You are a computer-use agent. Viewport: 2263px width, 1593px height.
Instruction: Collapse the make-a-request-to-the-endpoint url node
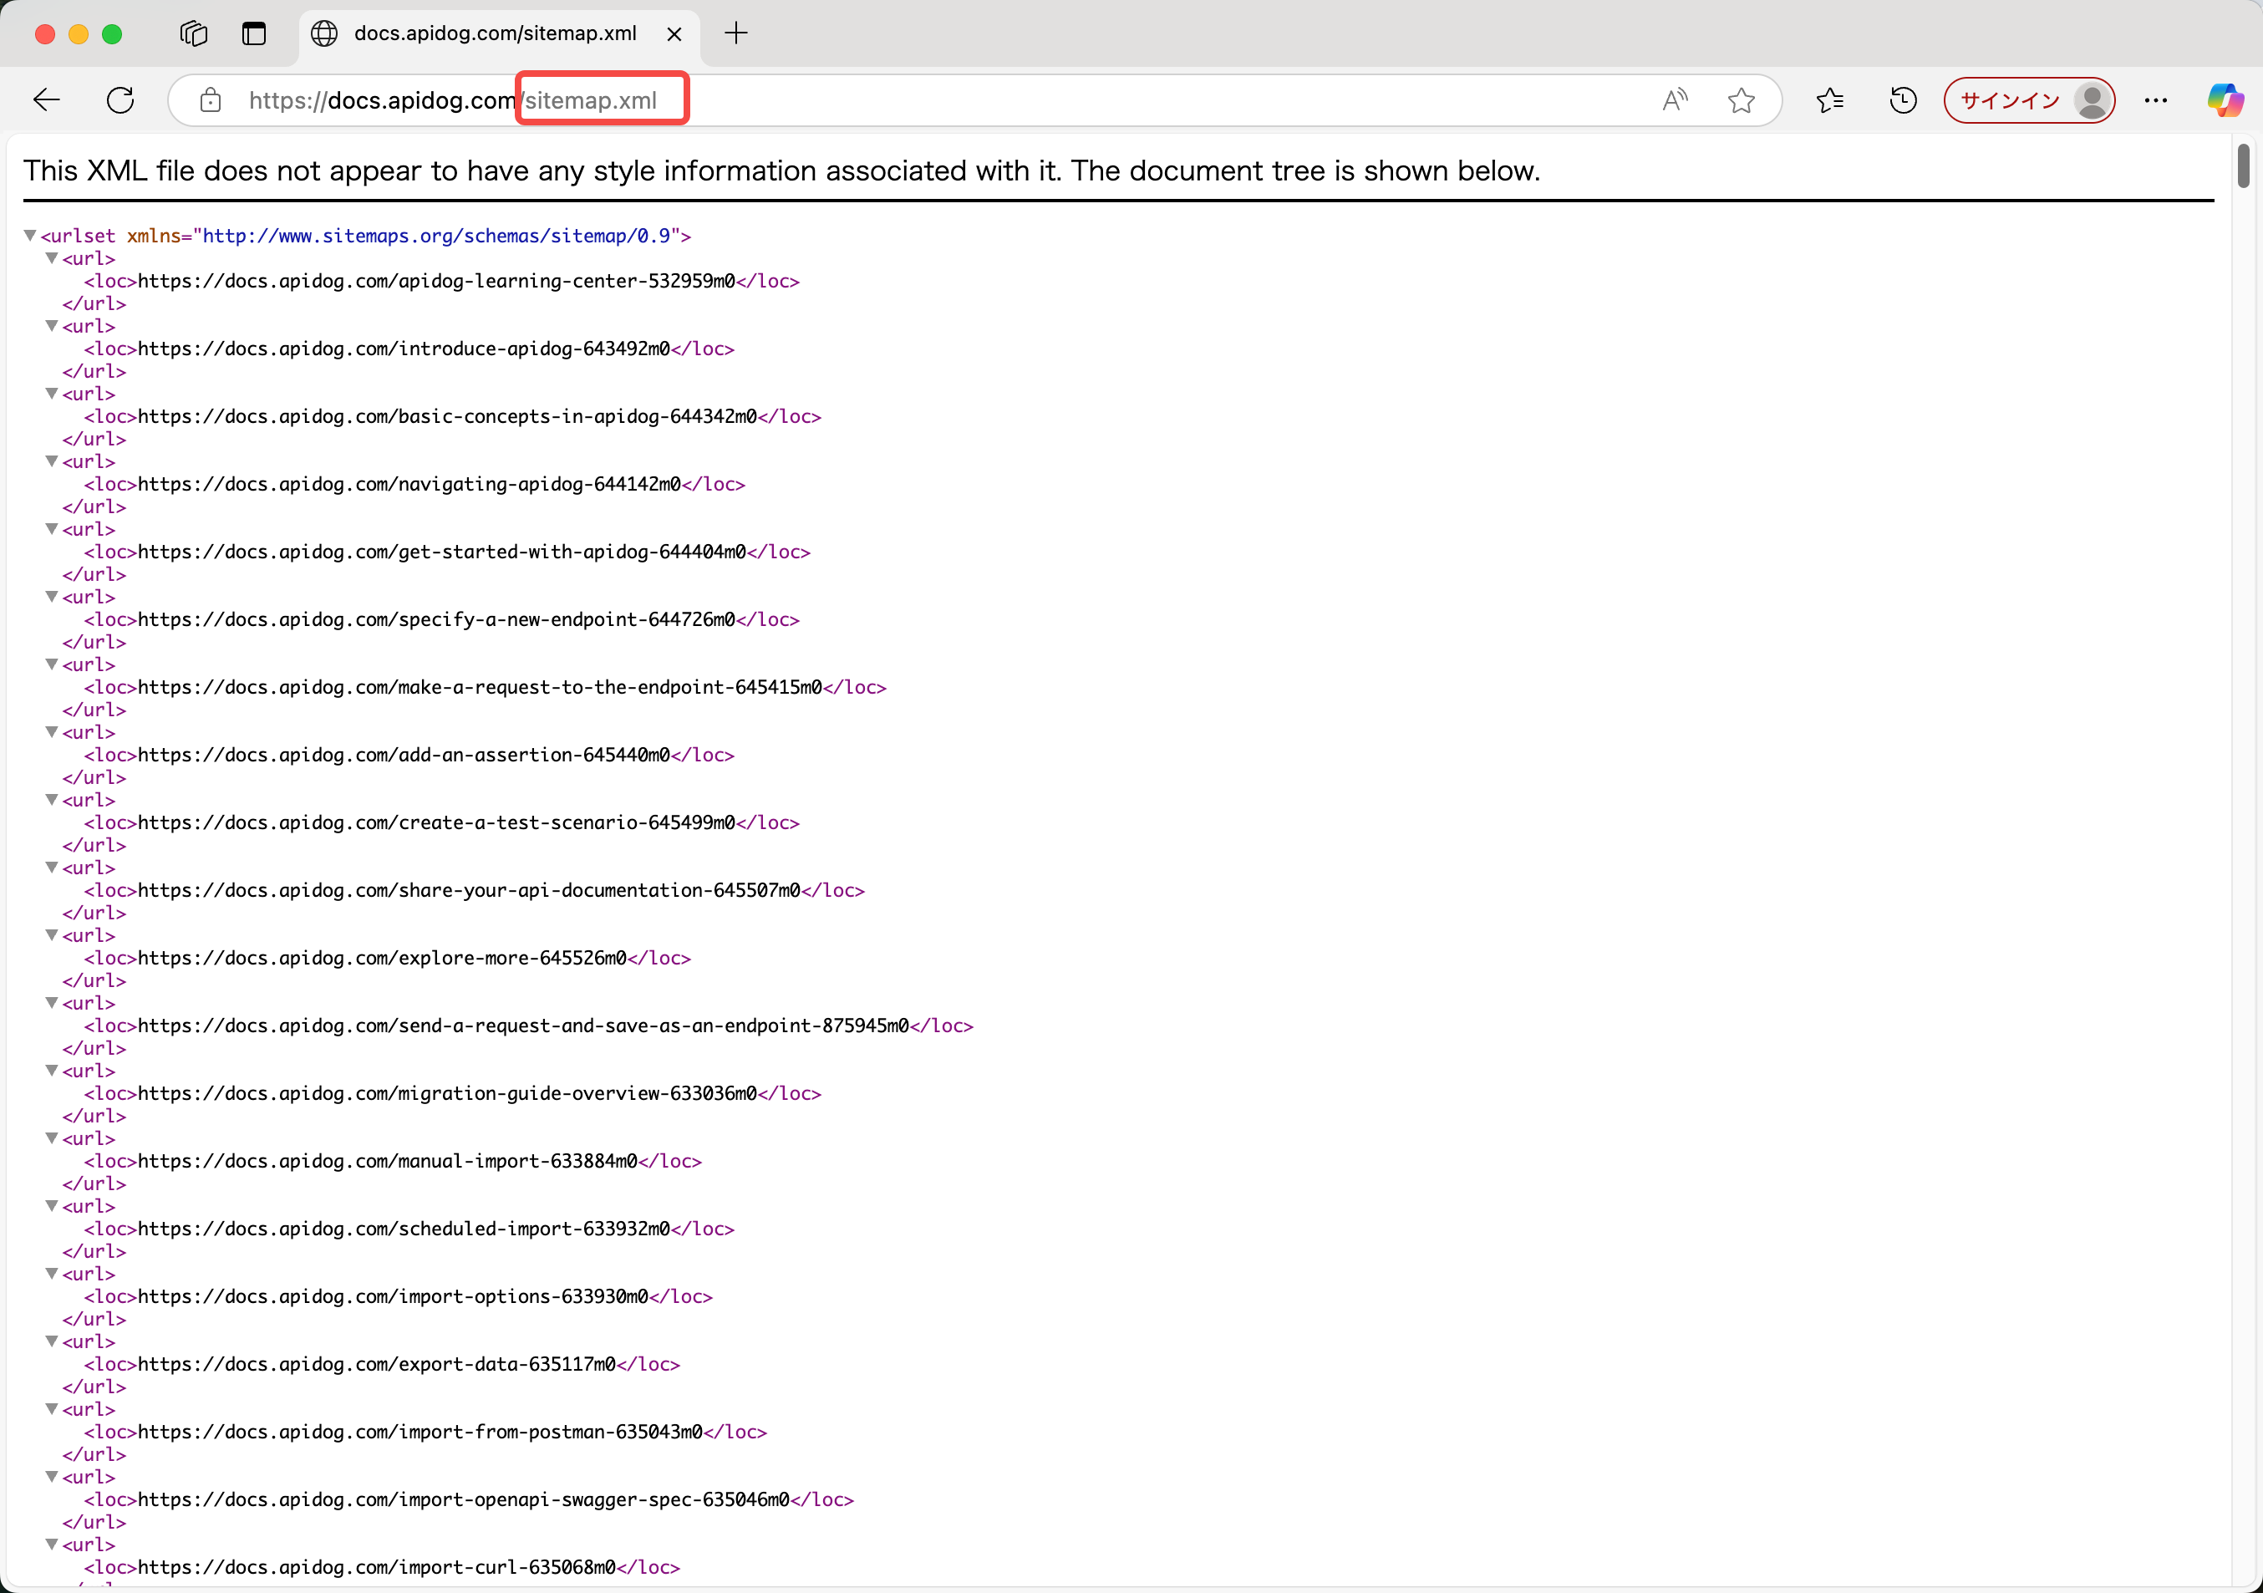pyautogui.click(x=51, y=664)
